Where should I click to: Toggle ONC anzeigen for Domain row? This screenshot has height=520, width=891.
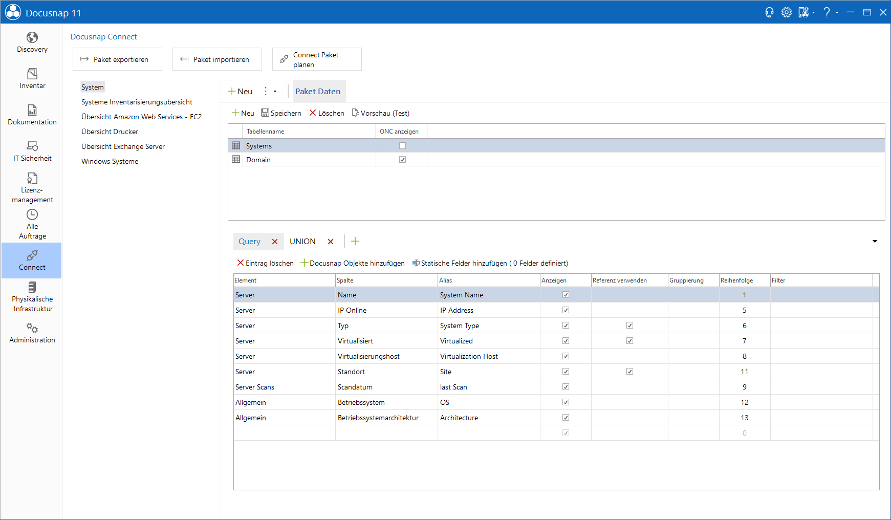click(402, 160)
